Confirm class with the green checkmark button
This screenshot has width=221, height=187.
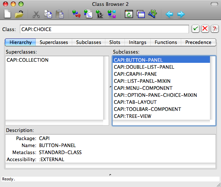pyautogui.click(x=196, y=29)
